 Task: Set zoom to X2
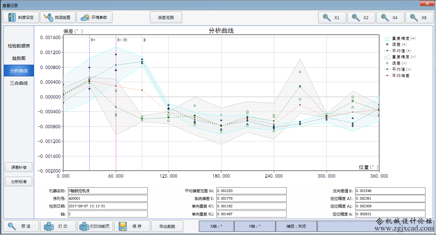[361, 18]
